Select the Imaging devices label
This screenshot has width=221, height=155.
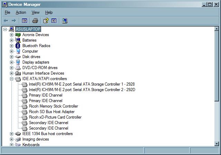36,139
